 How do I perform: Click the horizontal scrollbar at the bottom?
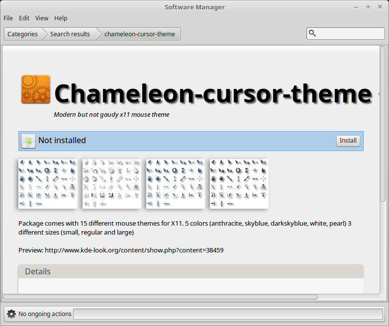(x=160, y=297)
